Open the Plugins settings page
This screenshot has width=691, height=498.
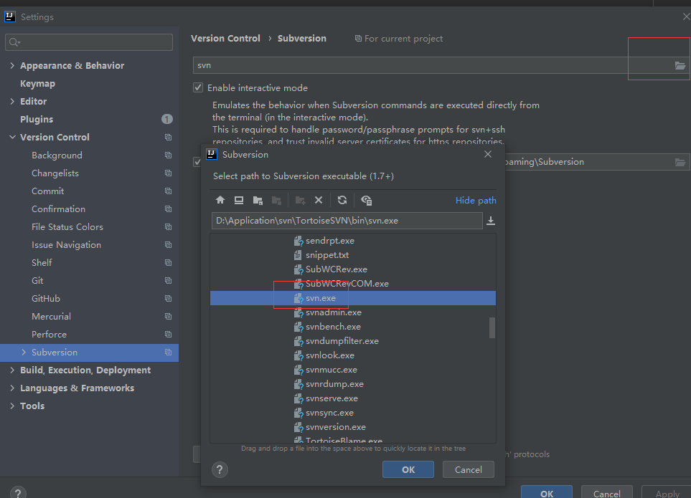(x=37, y=119)
